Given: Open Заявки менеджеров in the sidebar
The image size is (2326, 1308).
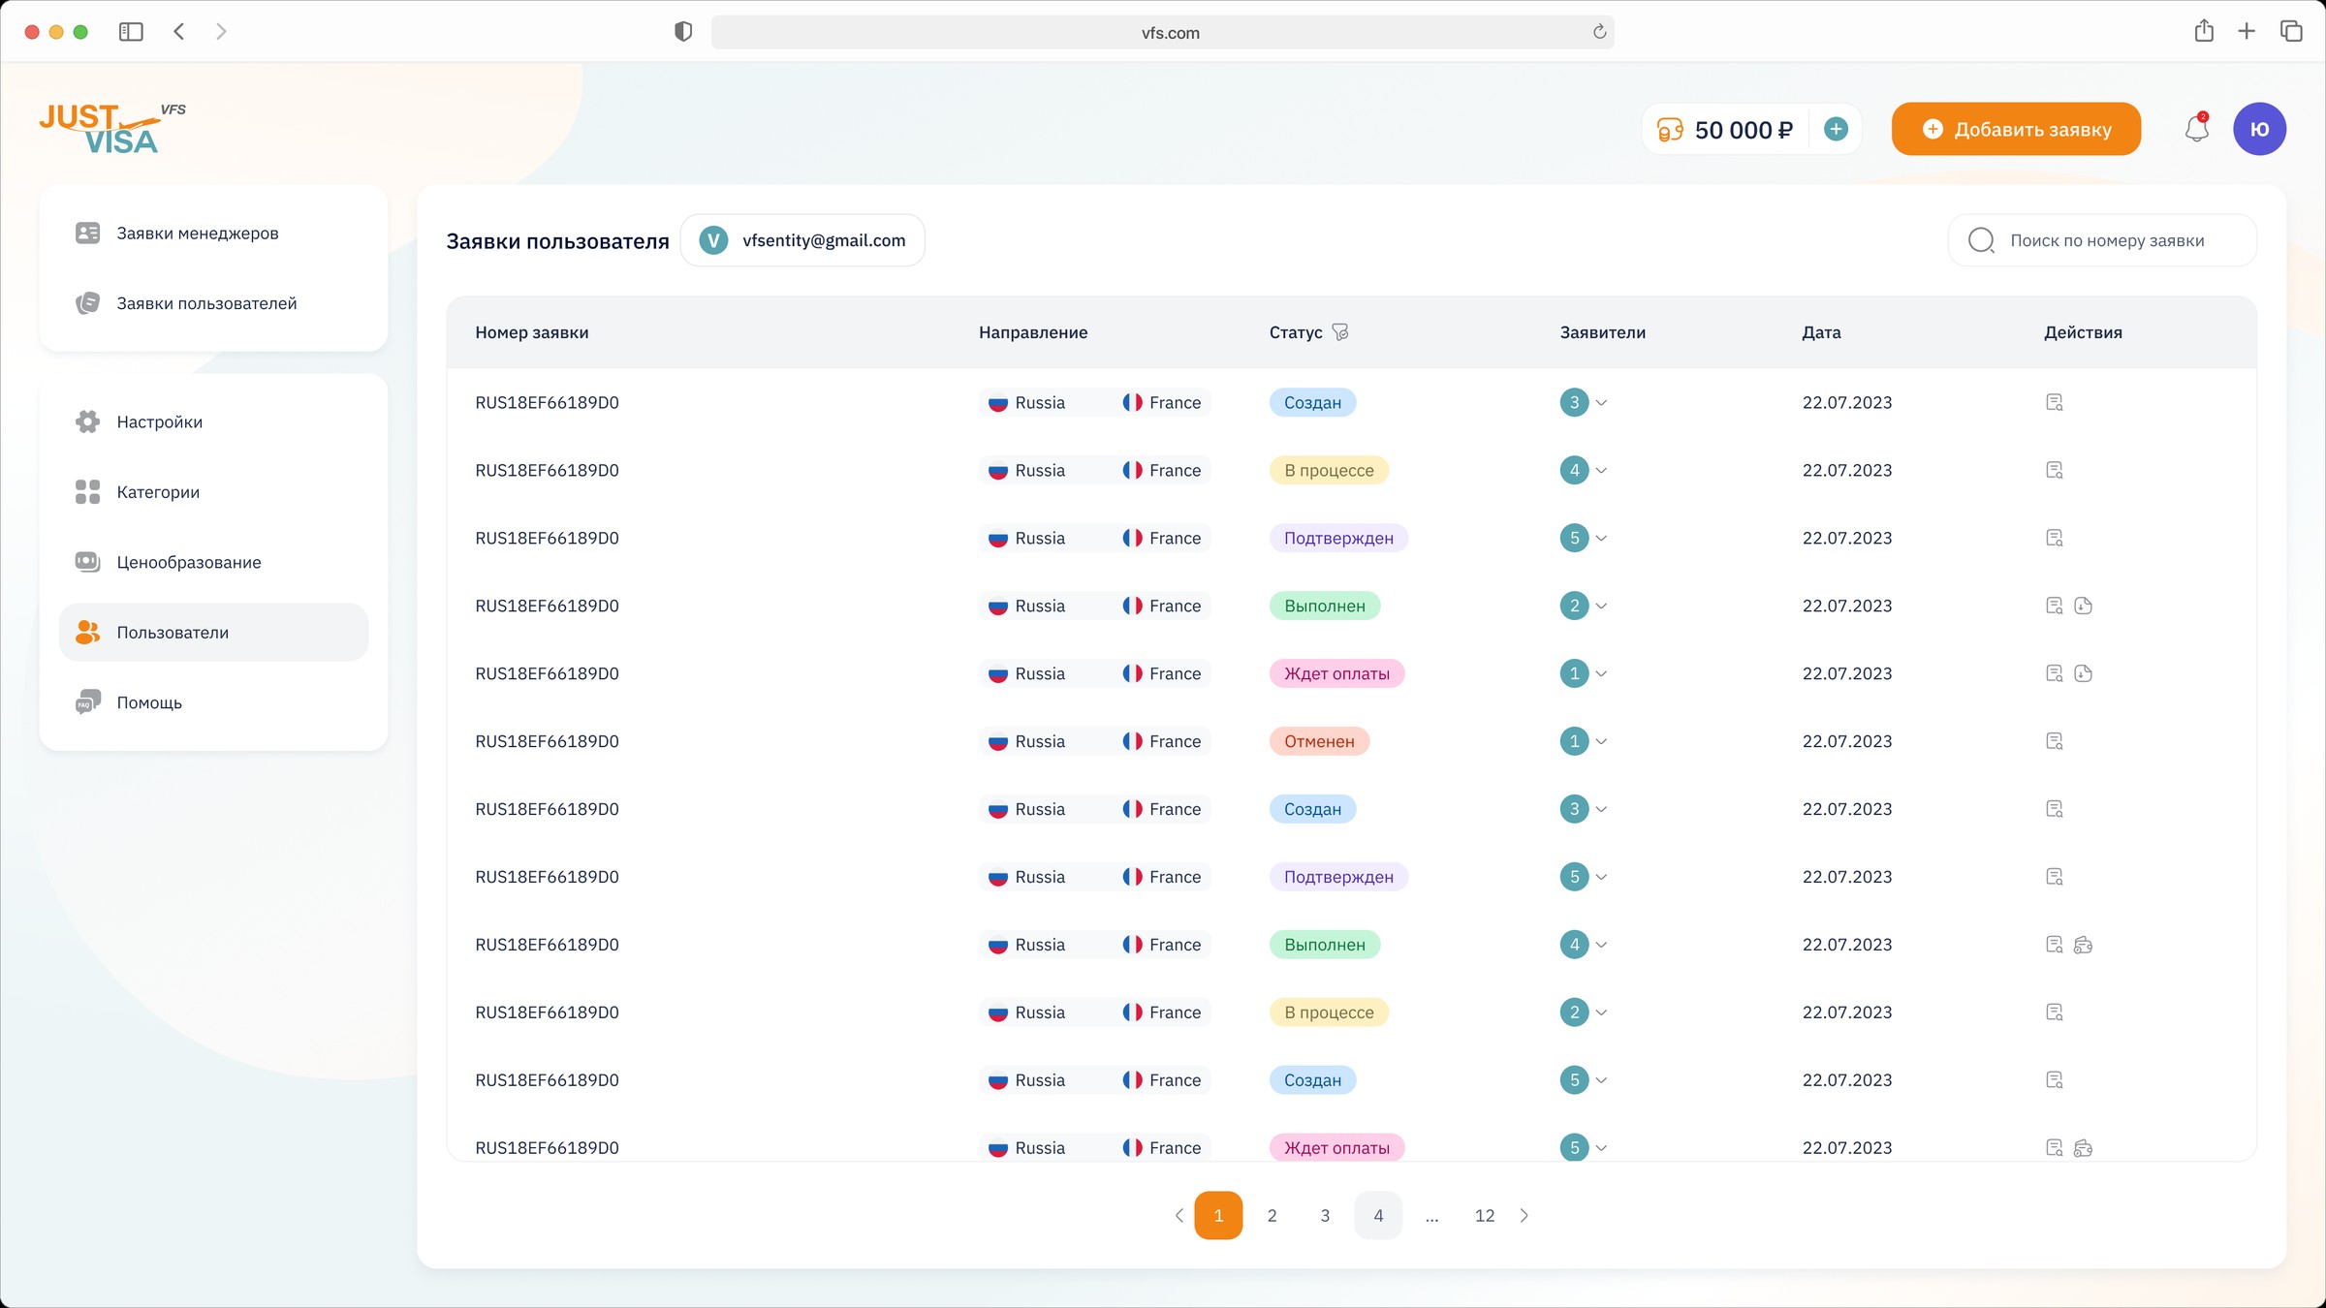Looking at the screenshot, I should [213, 234].
